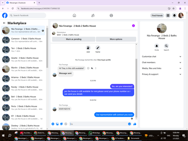
Task: Choose a GIF in the composer
Action: pos(66,124)
